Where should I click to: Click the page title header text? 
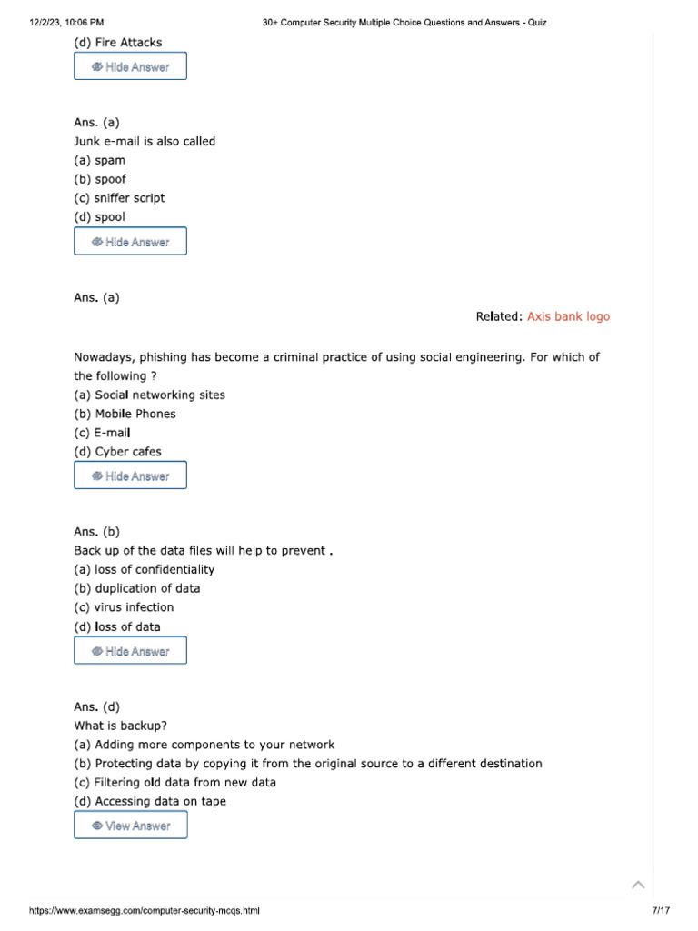(x=404, y=23)
